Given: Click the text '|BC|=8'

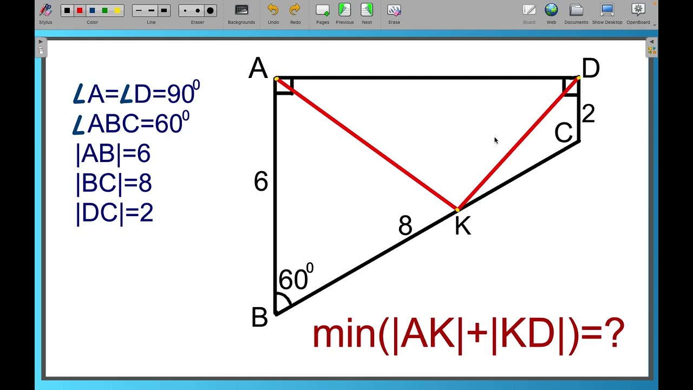Looking at the screenshot, I should [114, 184].
